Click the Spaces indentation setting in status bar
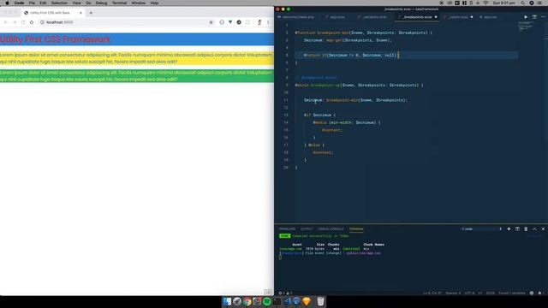548x308 pixels. pos(453,293)
